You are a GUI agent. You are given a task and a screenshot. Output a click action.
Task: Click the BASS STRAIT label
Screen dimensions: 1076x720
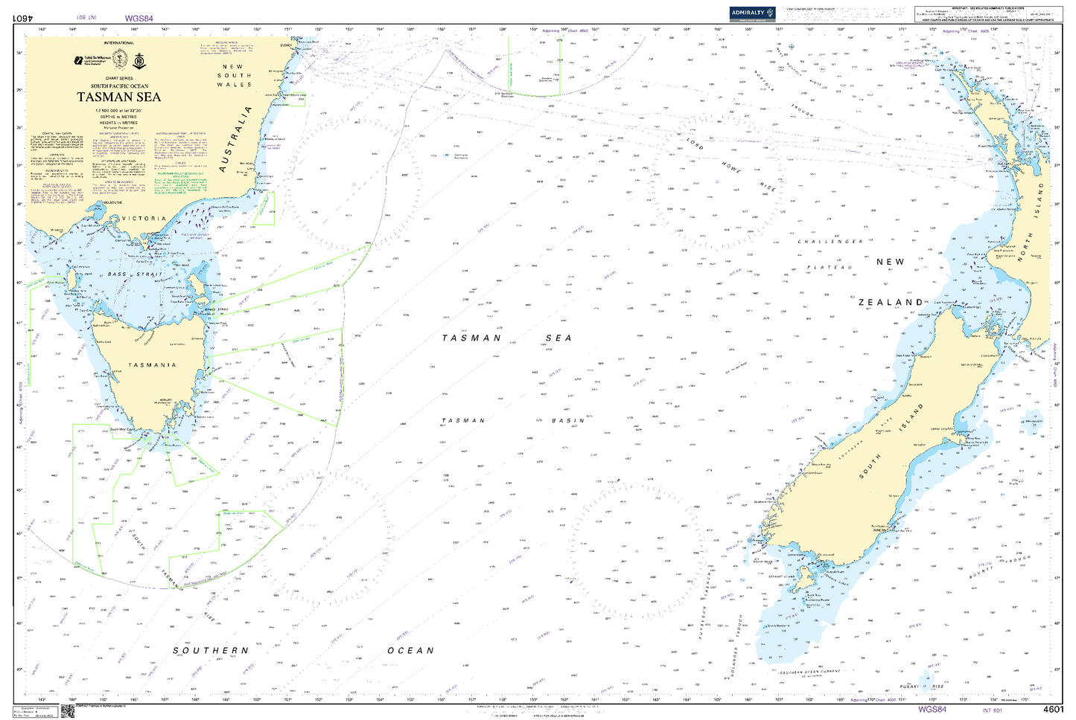point(134,274)
